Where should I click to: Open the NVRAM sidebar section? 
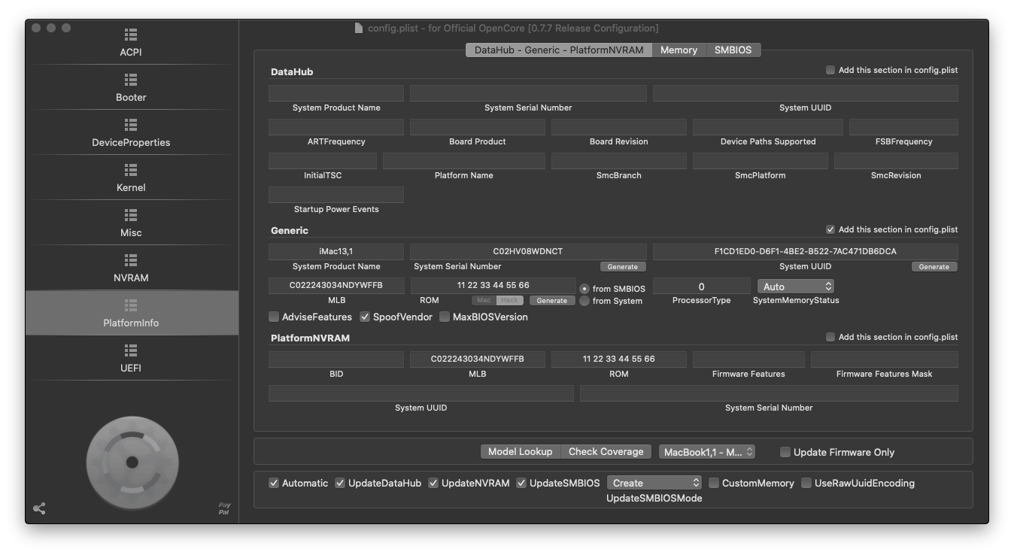(x=131, y=261)
